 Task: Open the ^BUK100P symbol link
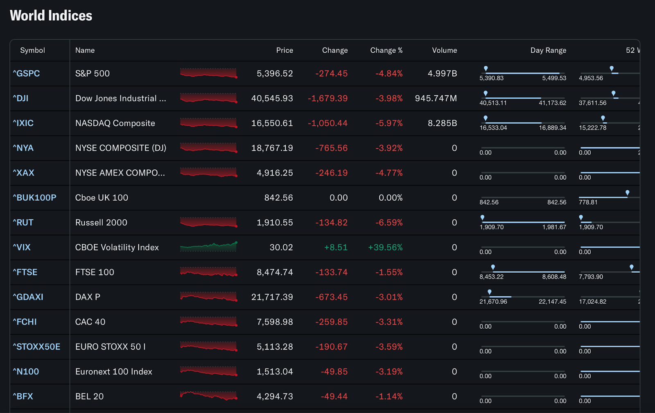tap(34, 198)
